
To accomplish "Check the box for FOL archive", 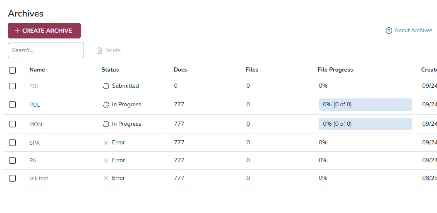I will tap(12, 86).
